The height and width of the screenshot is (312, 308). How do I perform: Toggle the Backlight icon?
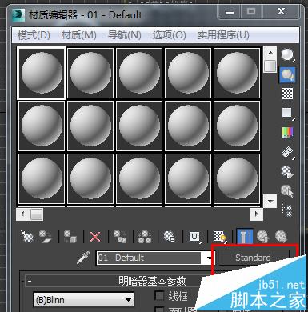287,74
